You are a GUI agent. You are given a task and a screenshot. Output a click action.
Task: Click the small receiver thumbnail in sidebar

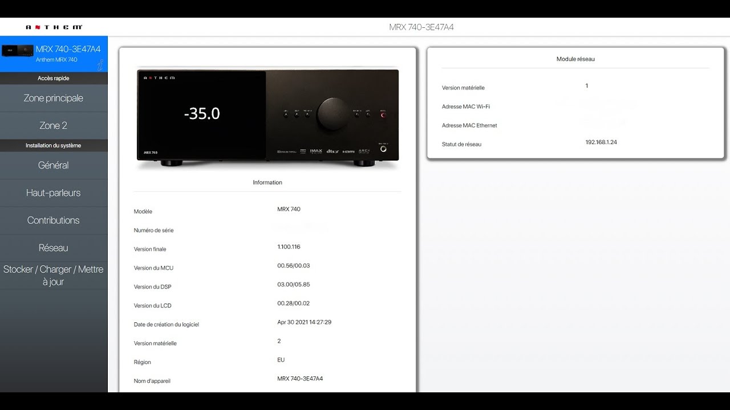coord(17,51)
